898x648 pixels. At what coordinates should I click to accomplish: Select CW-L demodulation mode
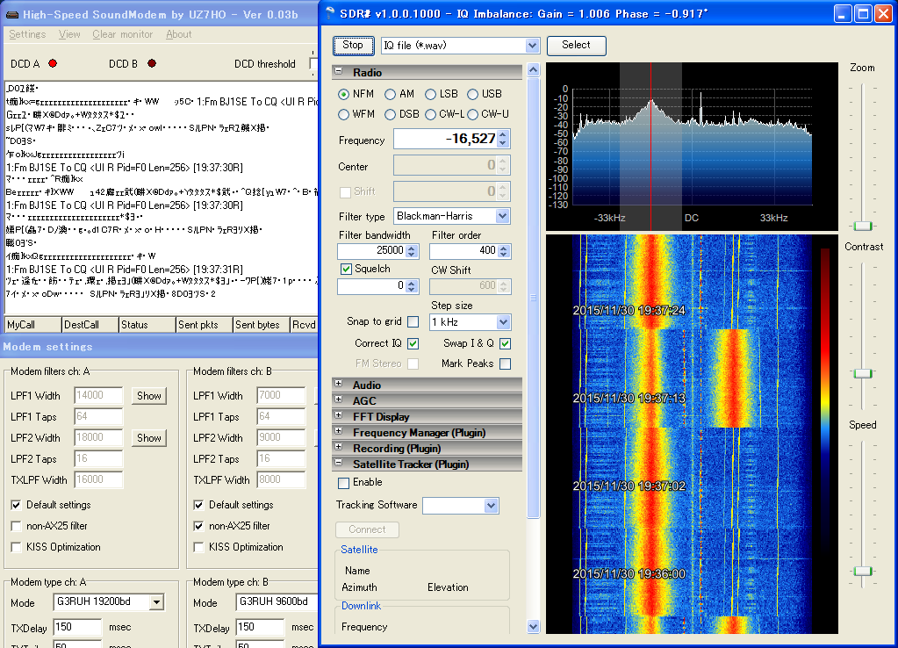(x=431, y=115)
